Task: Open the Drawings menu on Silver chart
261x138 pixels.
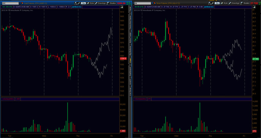Action: point(234,3)
